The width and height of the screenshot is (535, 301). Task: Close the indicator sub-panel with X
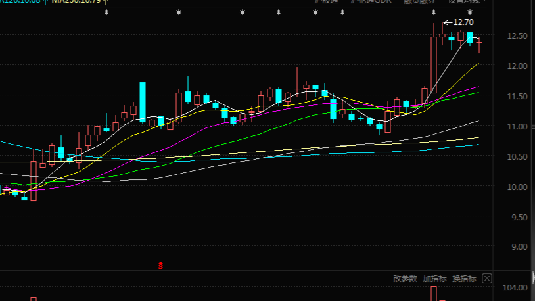487,279
